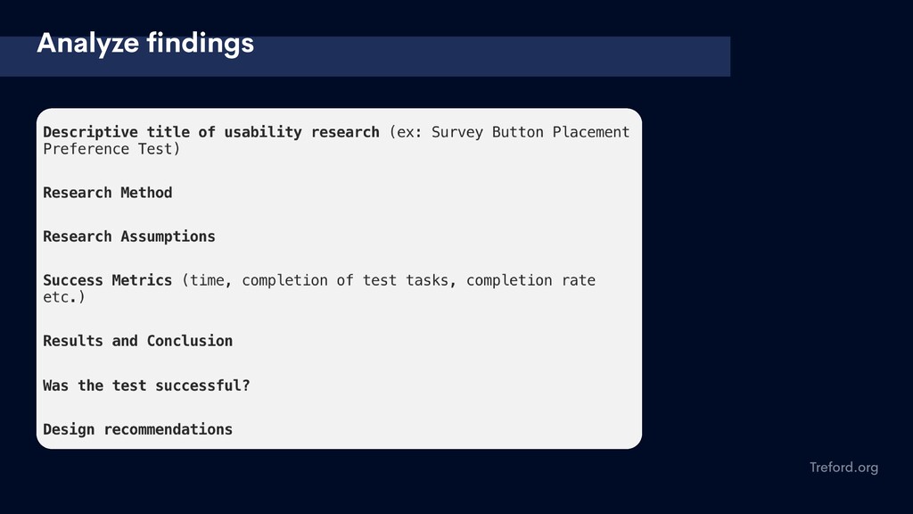Click the "Survey Button Placement" example text
The height and width of the screenshot is (514, 913).
tap(531, 132)
